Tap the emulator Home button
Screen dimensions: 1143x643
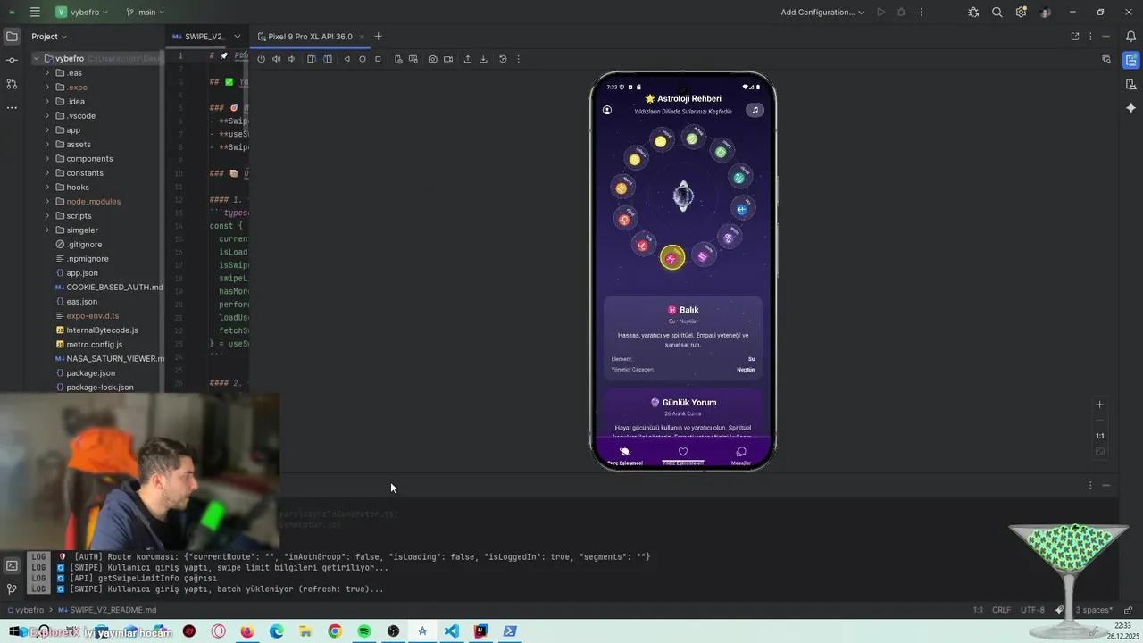coord(363,59)
